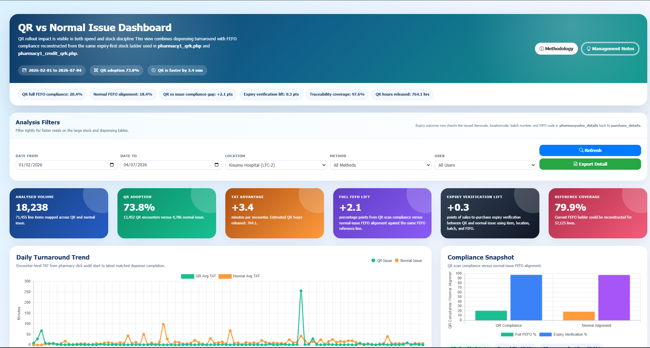The height and width of the screenshot is (348, 650).
Task: Click the info icon on Methodology button
Action: (x=541, y=49)
